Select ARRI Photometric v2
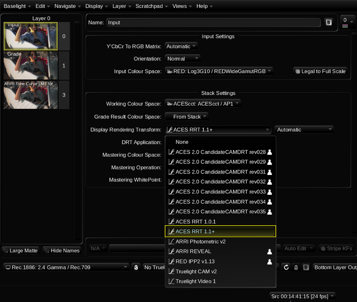The width and height of the screenshot is (357, 302). [x=220, y=242]
